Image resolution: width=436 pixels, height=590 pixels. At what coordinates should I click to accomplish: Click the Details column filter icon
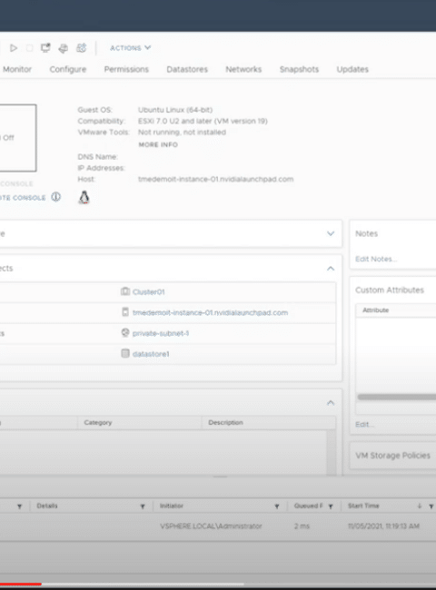[143, 506]
